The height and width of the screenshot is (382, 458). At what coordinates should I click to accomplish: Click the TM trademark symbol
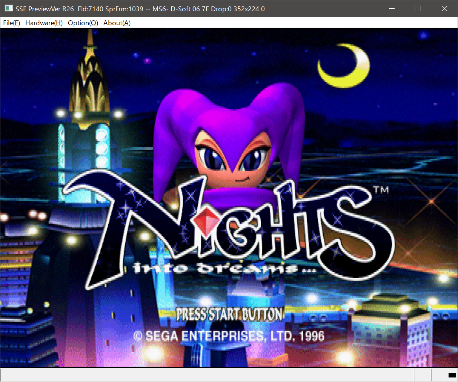(x=381, y=190)
